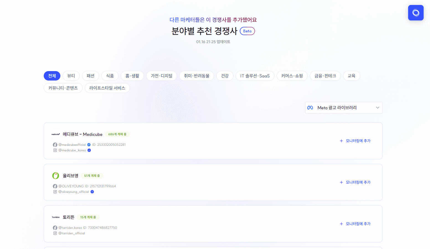Click the Facebook icon for @medicubeofficial
430x249 pixels.
point(55,145)
